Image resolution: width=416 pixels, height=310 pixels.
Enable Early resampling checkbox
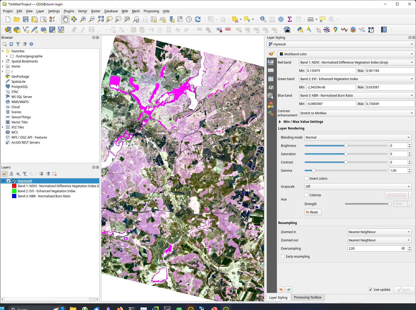tap(283, 256)
